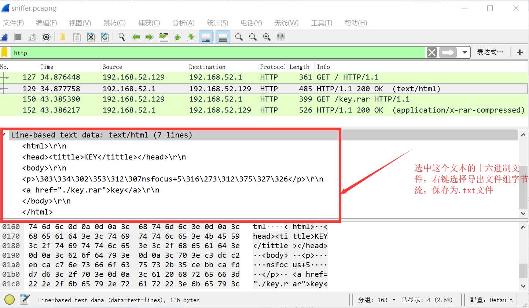This screenshot has height=308, width=529.
Task: Select packet 127 GET / HTTP/1.1
Action: click(264, 77)
